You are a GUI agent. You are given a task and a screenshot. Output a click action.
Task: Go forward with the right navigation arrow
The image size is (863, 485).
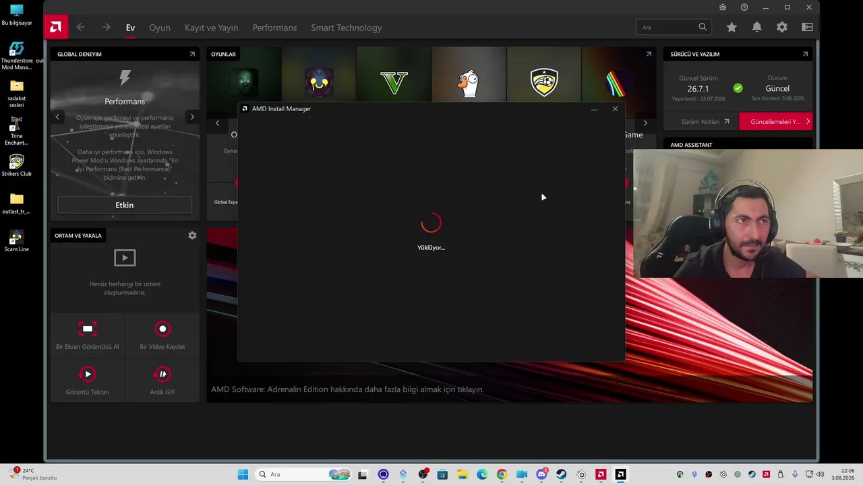point(106,28)
